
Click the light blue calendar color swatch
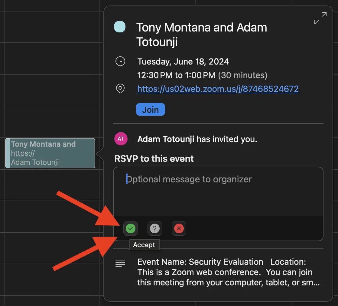120,27
